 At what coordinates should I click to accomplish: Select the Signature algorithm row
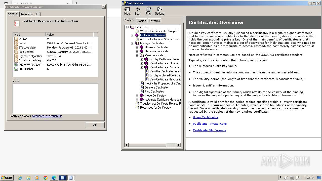point(55,56)
